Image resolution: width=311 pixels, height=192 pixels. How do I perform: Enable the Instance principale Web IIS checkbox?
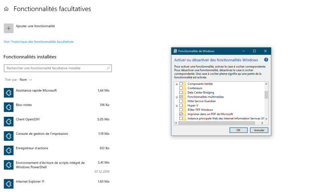tap(181, 118)
